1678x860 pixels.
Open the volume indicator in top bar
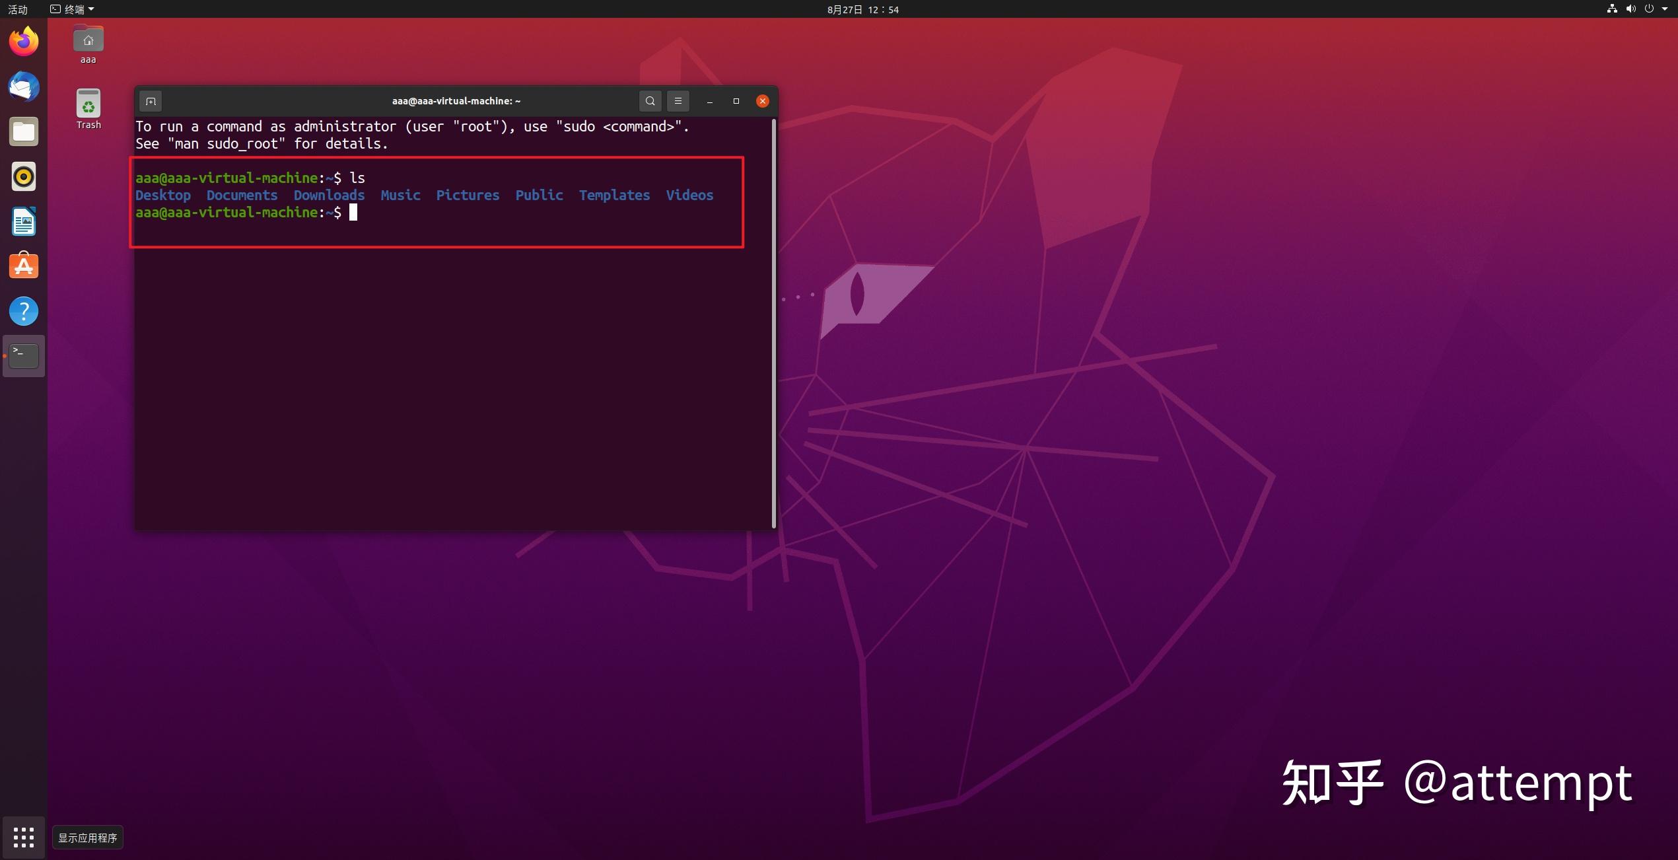pyautogui.click(x=1630, y=9)
